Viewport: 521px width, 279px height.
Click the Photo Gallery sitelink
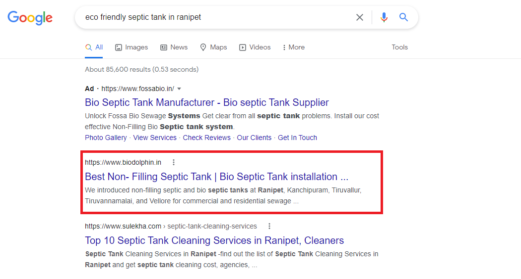pos(106,138)
